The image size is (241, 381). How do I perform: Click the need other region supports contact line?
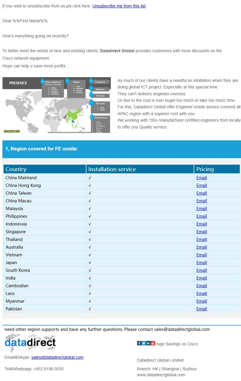click(x=107, y=329)
